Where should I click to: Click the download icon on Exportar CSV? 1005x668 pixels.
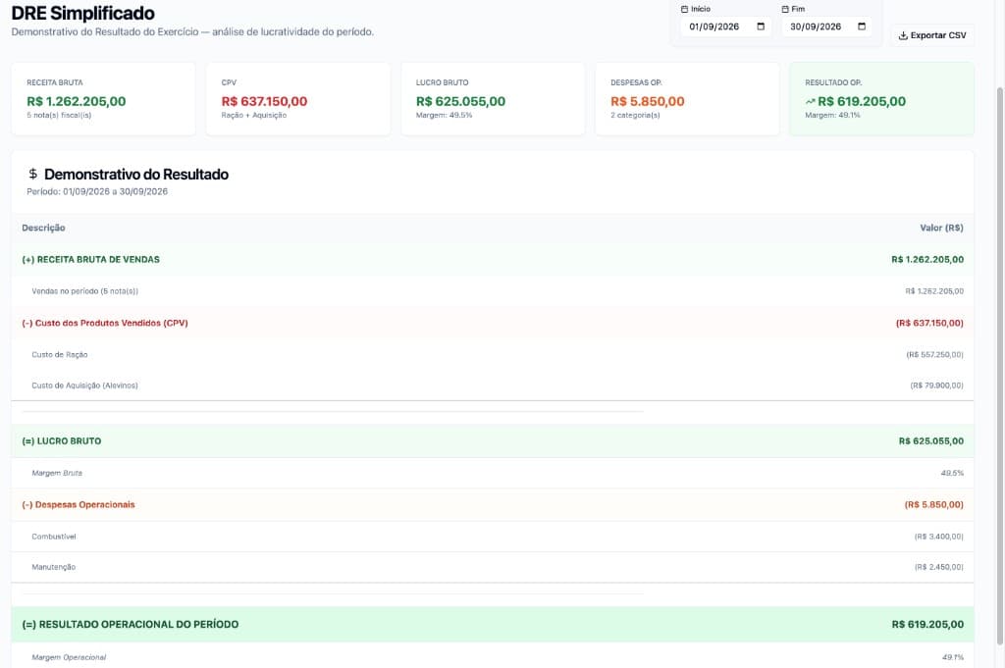pyautogui.click(x=903, y=35)
